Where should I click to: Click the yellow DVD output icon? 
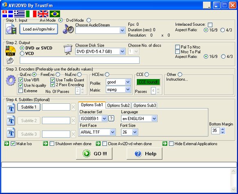[x=10, y=51]
